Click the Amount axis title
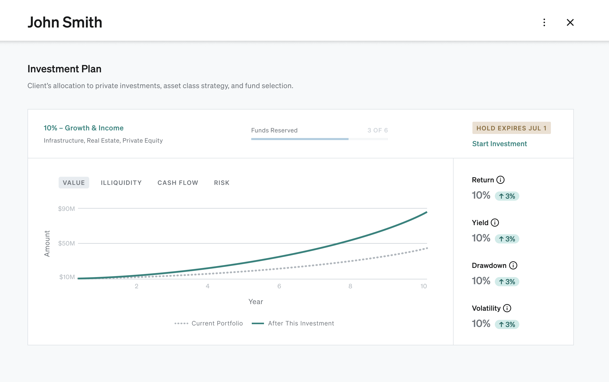This screenshot has height=382, width=609. pos(47,244)
